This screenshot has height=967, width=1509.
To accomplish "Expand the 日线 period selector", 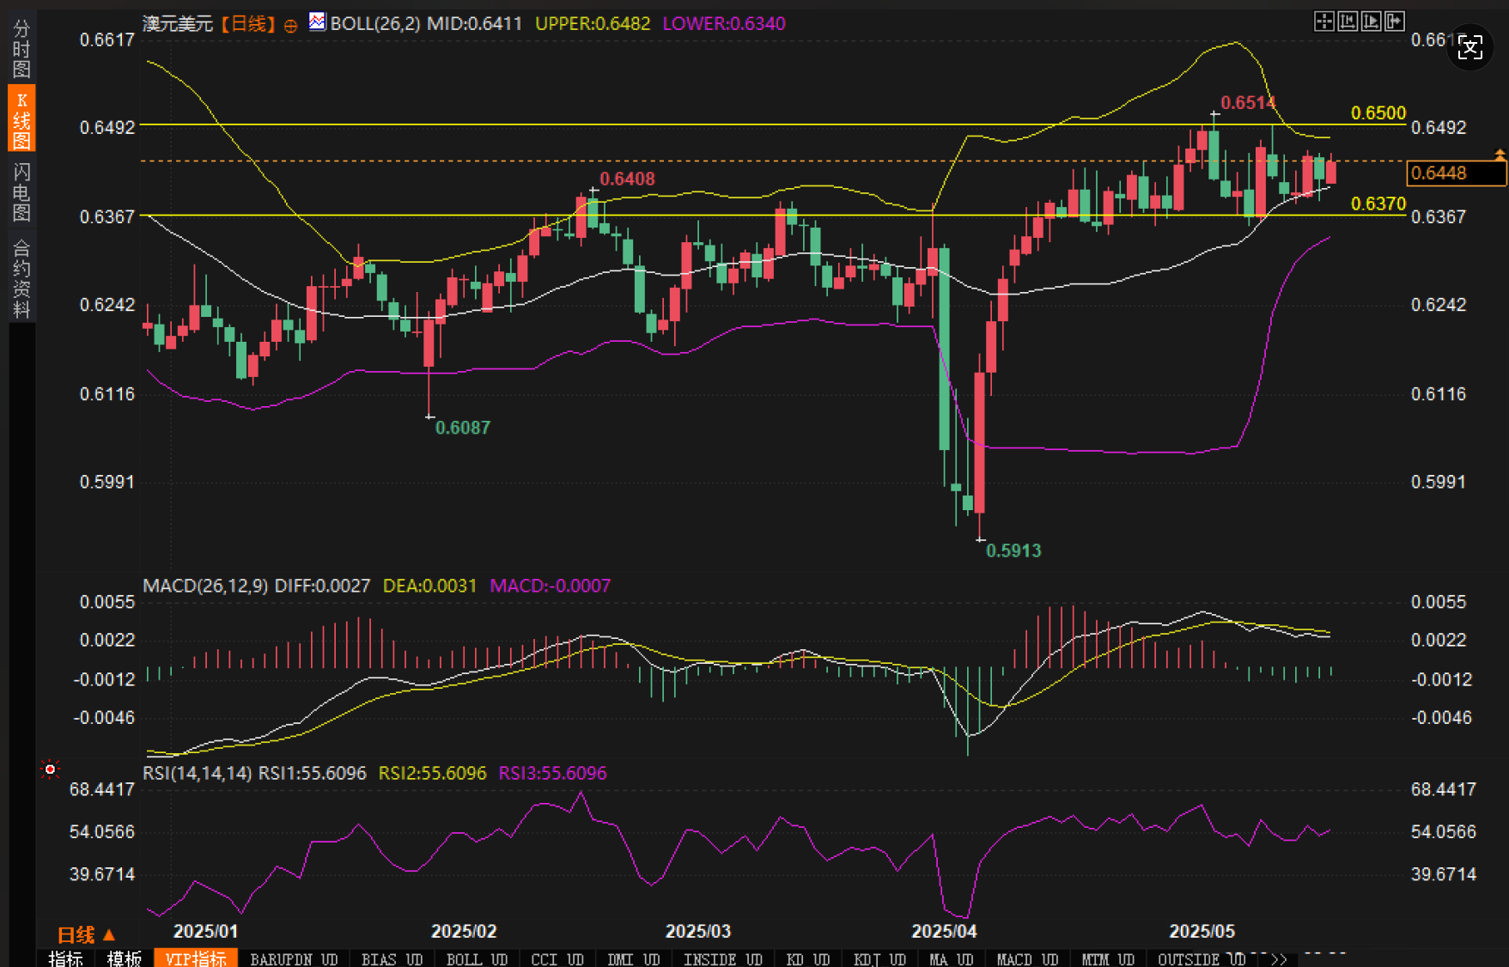I will pyautogui.click(x=85, y=934).
